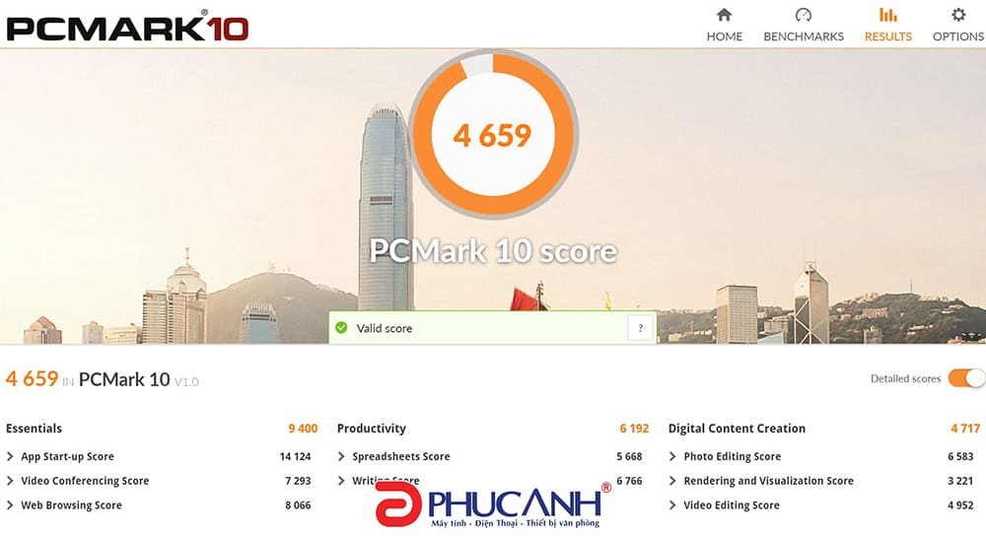Toggle the Detailed scores switch
986x536 pixels.
click(x=966, y=378)
